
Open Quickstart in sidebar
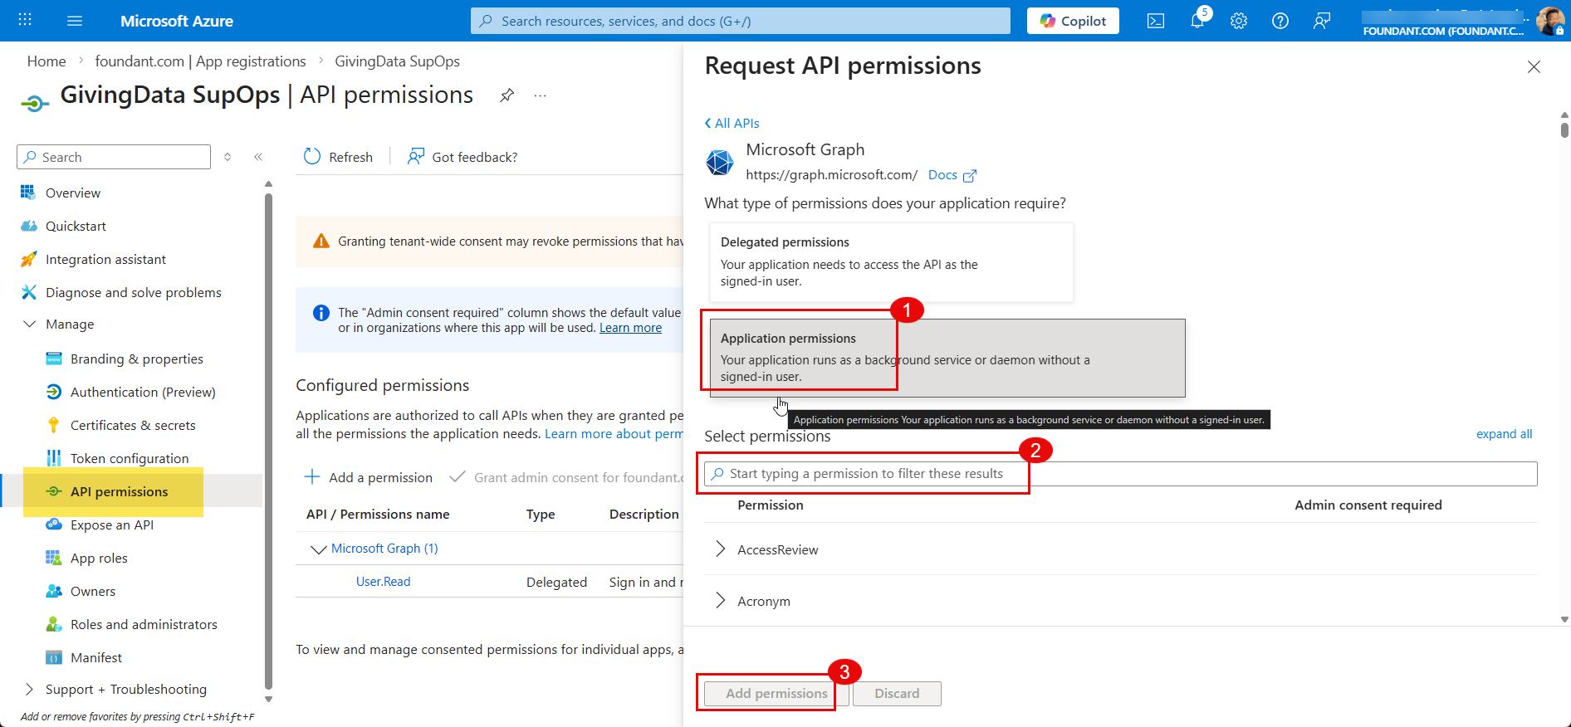coord(76,226)
